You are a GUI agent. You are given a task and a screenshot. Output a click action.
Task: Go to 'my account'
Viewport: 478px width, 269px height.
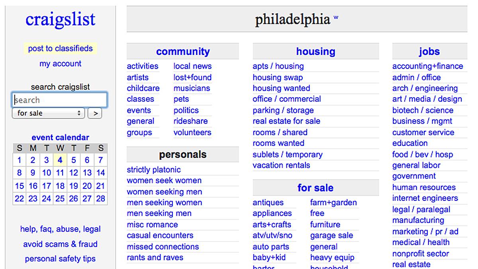[x=60, y=63]
